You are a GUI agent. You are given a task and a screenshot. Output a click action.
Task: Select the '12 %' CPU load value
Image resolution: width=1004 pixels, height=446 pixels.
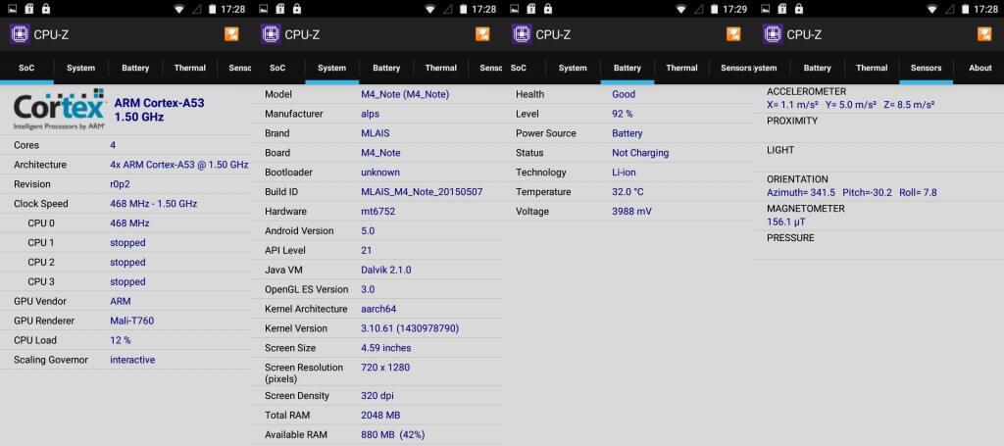[x=121, y=340]
